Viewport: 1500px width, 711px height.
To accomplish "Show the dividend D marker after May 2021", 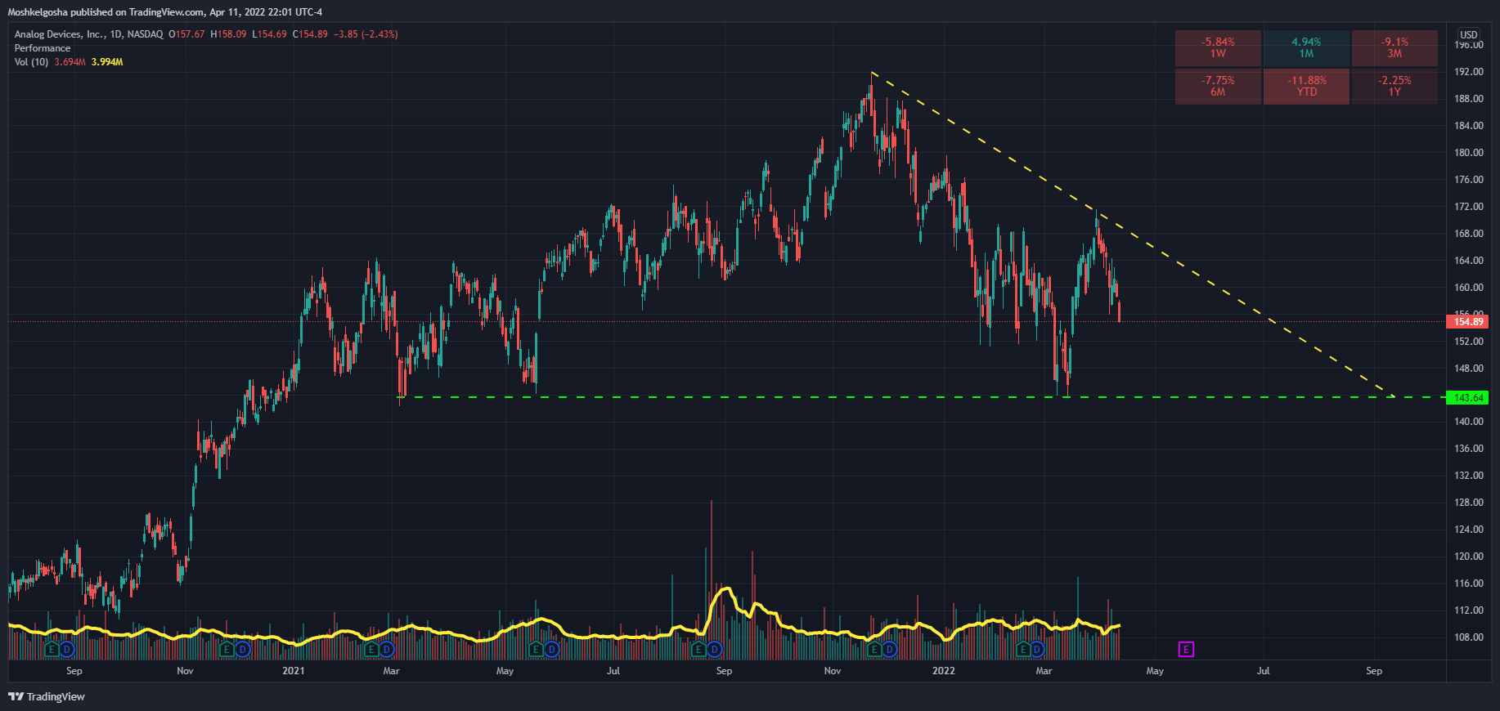I will (551, 650).
